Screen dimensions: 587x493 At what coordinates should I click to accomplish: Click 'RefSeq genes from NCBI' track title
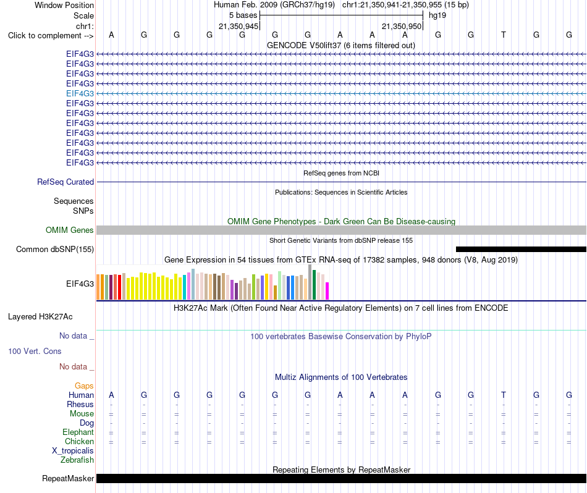click(341, 173)
